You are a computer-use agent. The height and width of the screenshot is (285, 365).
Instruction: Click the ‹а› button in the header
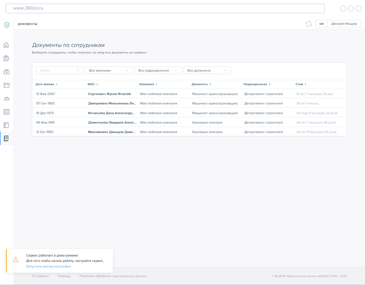pyautogui.click(x=321, y=24)
